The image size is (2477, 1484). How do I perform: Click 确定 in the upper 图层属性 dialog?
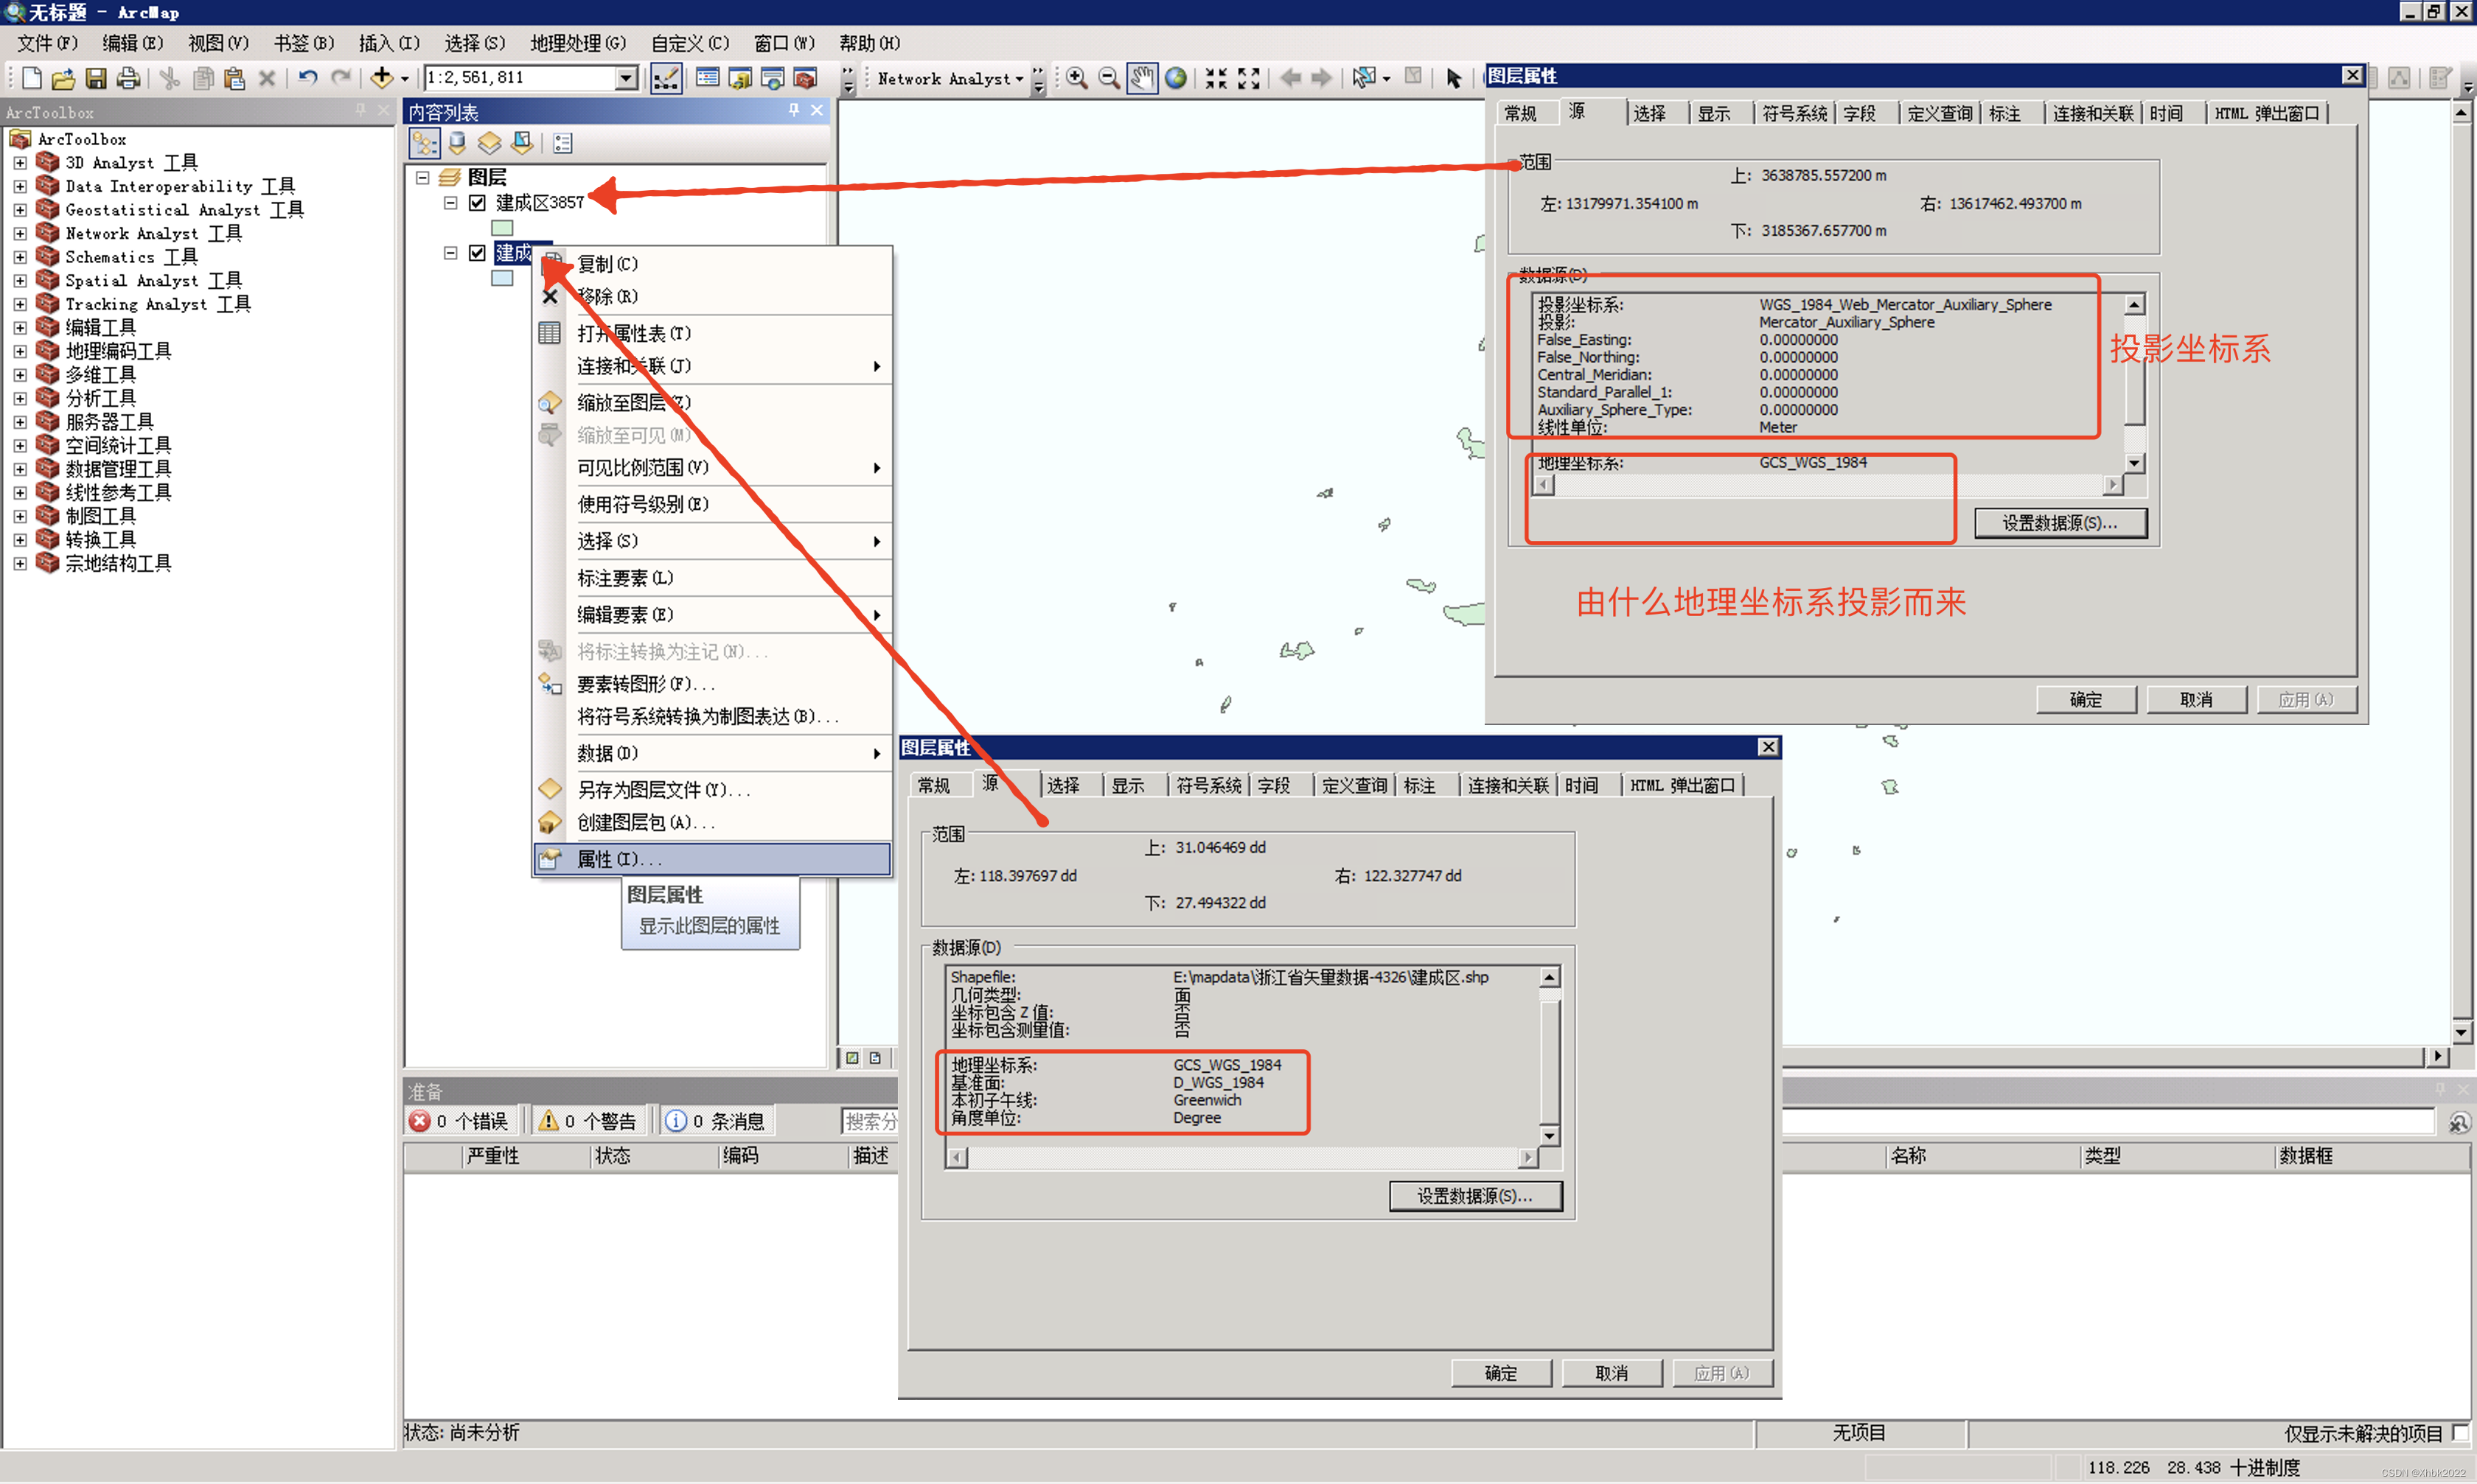pos(2086,700)
